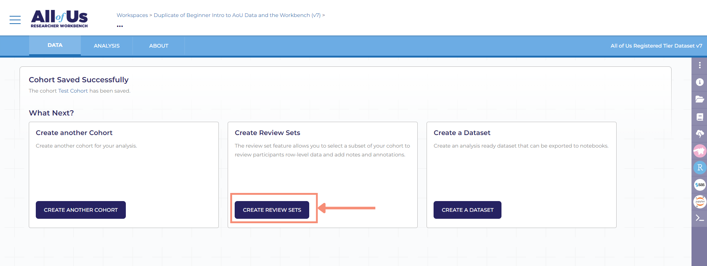Click the Workspaces breadcrumb link
Viewport: 707px width, 266px height.
tap(132, 15)
